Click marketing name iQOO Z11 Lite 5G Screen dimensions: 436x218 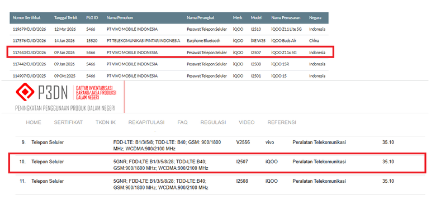pyautogui.click(x=286, y=29)
